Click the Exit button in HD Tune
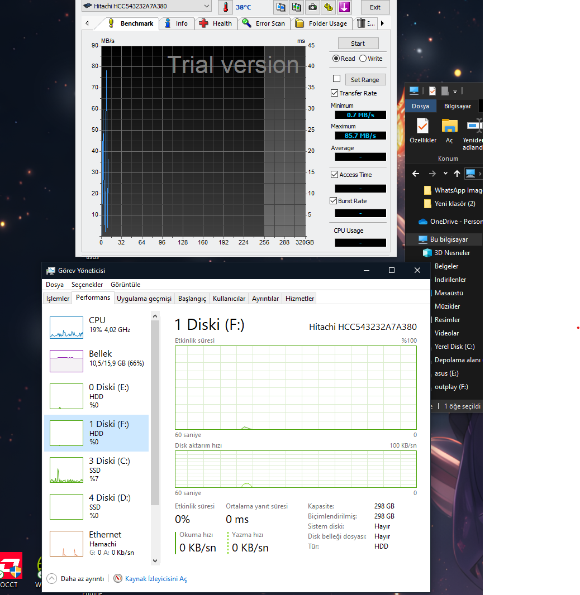Screen dimensions: 580x595 (x=375, y=7)
